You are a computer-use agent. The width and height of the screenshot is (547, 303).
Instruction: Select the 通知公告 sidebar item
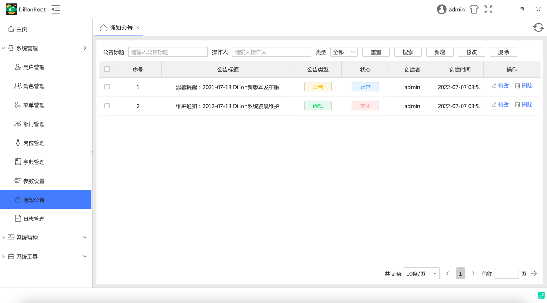coord(46,199)
